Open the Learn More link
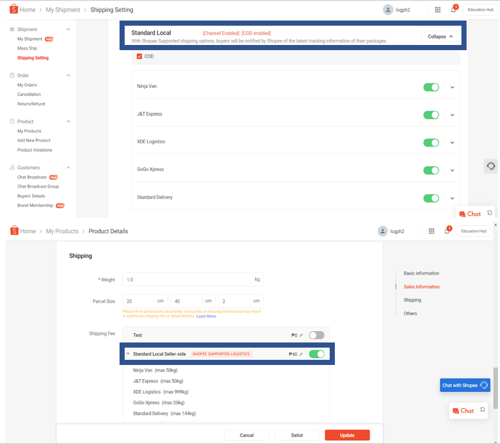500x444 pixels. coord(206,316)
